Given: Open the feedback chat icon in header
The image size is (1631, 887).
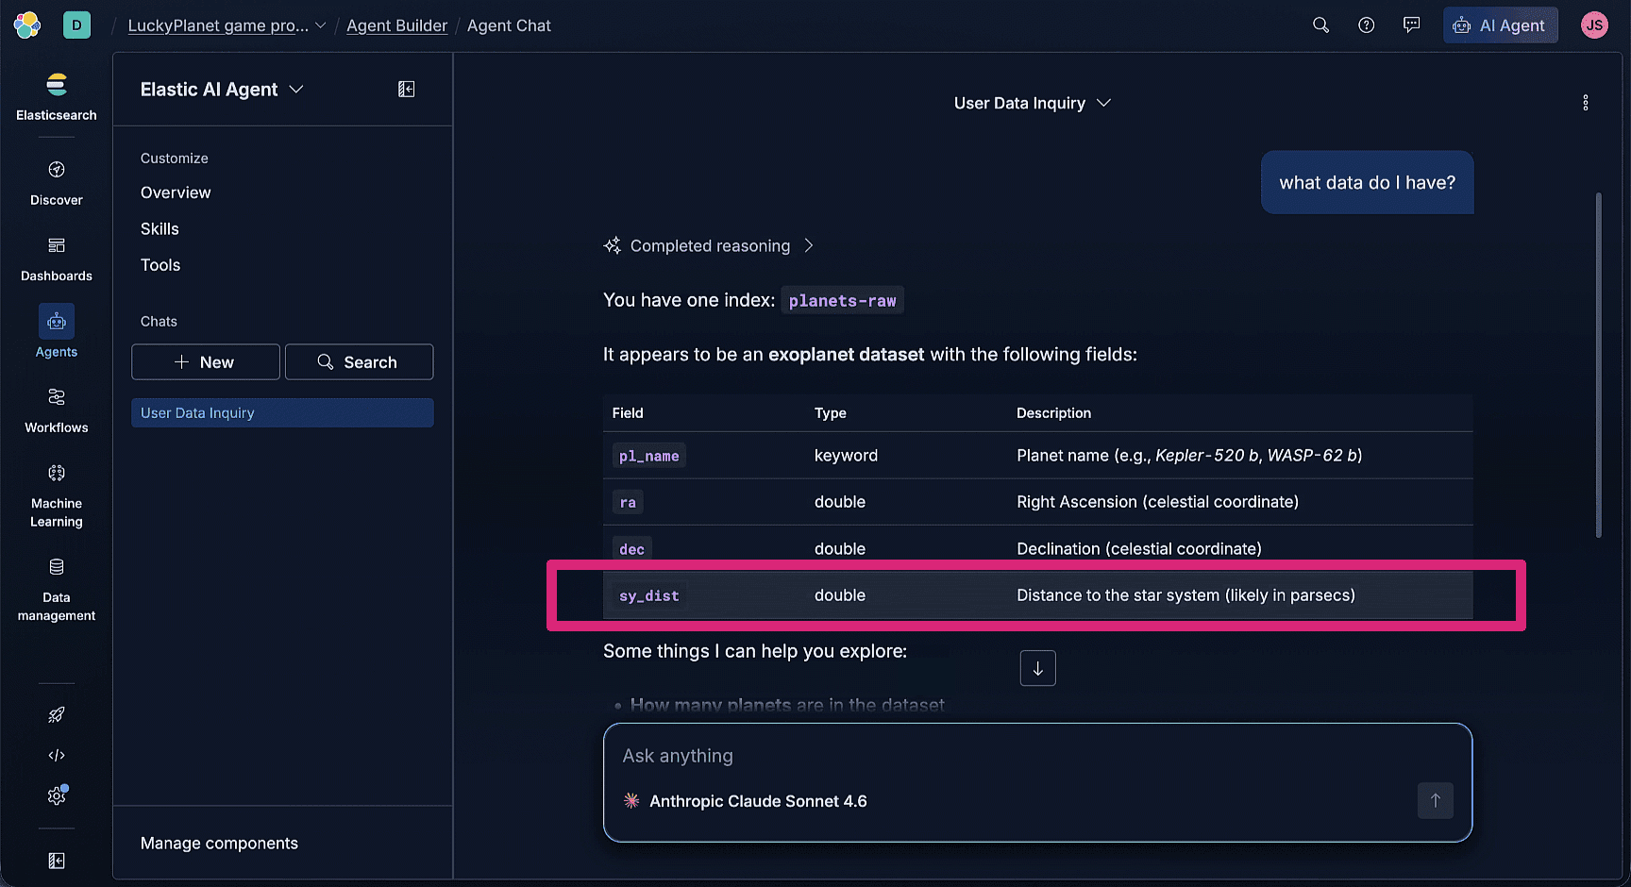Looking at the screenshot, I should 1411,25.
